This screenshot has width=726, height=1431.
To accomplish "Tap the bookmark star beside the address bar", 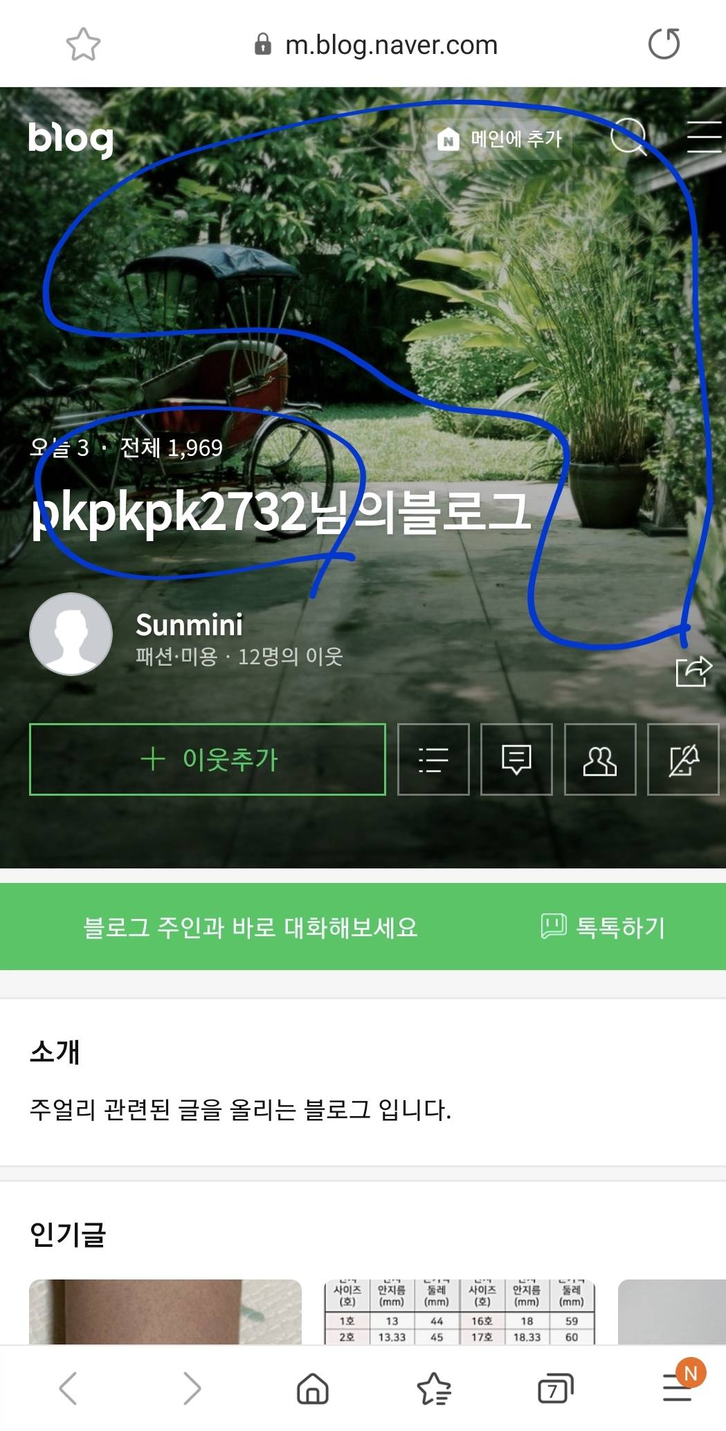I will pyautogui.click(x=83, y=44).
